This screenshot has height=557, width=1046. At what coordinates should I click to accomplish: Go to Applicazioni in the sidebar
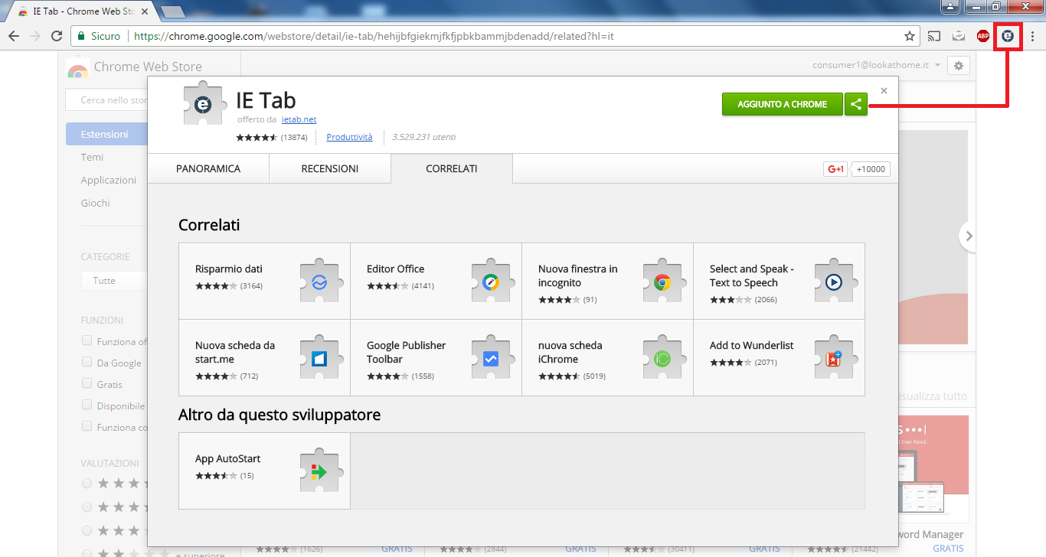[x=109, y=180]
